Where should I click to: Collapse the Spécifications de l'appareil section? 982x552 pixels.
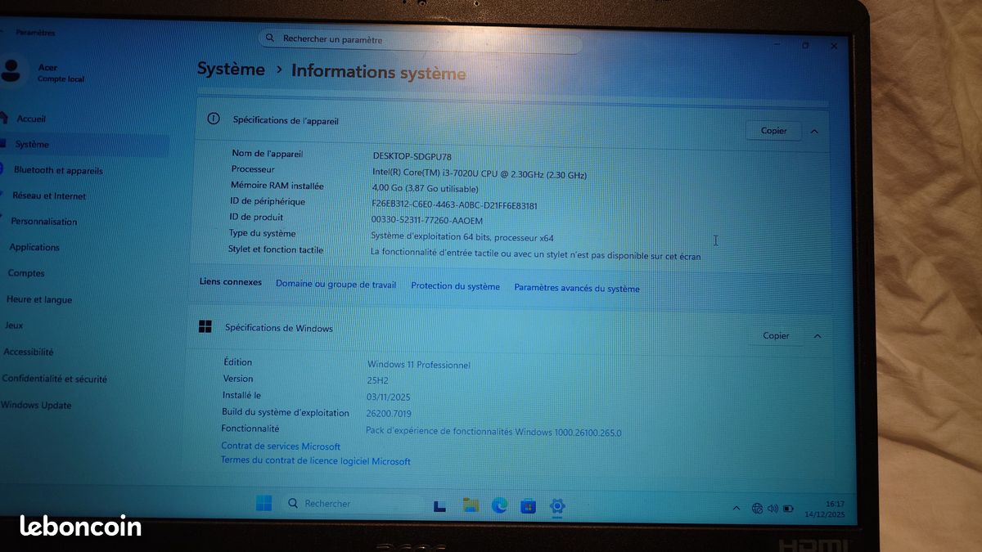pyautogui.click(x=814, y=131)
